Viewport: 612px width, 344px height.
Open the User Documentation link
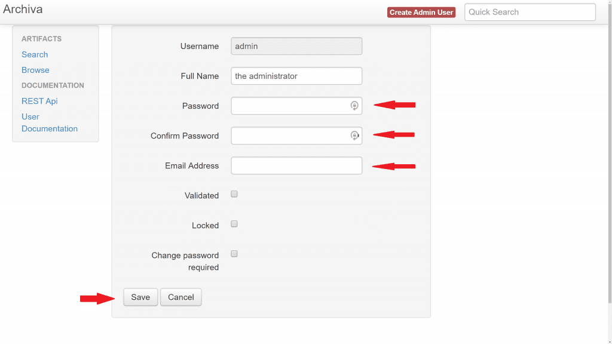pyautogui.click(x=50, y=122)
